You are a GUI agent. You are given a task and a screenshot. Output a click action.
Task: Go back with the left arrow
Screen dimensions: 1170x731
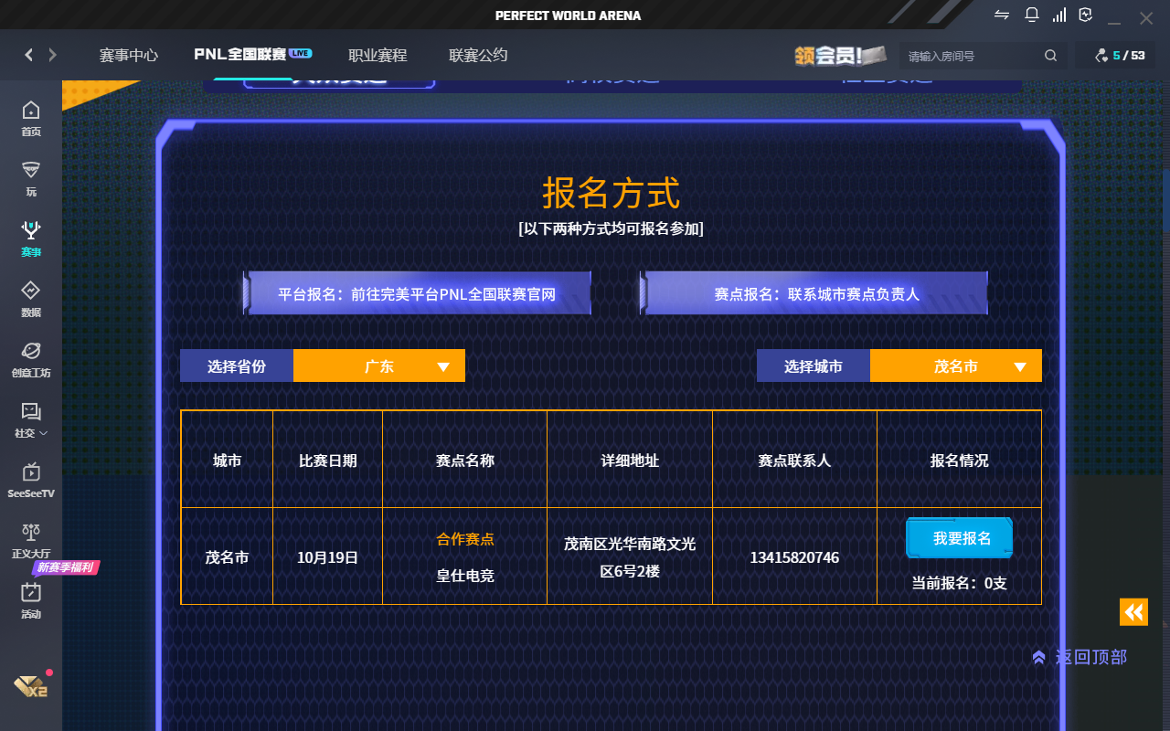click(28, 55)
